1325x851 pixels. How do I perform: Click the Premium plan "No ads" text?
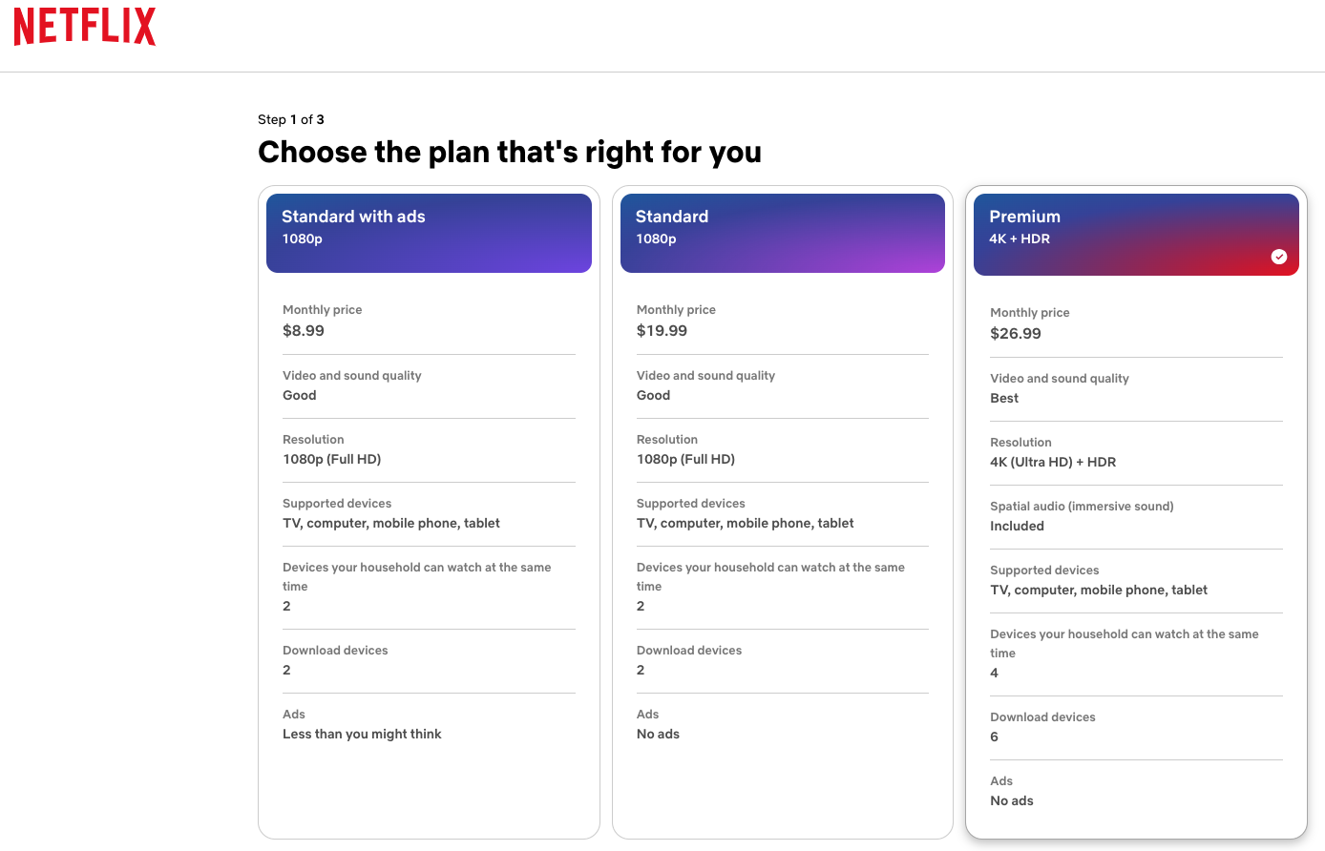[1012, 801]
